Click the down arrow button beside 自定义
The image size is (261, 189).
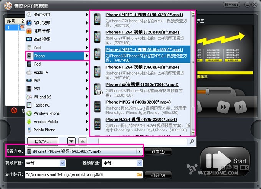pos(71,141)
